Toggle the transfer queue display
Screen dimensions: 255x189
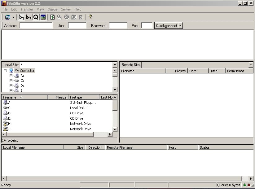35,17
